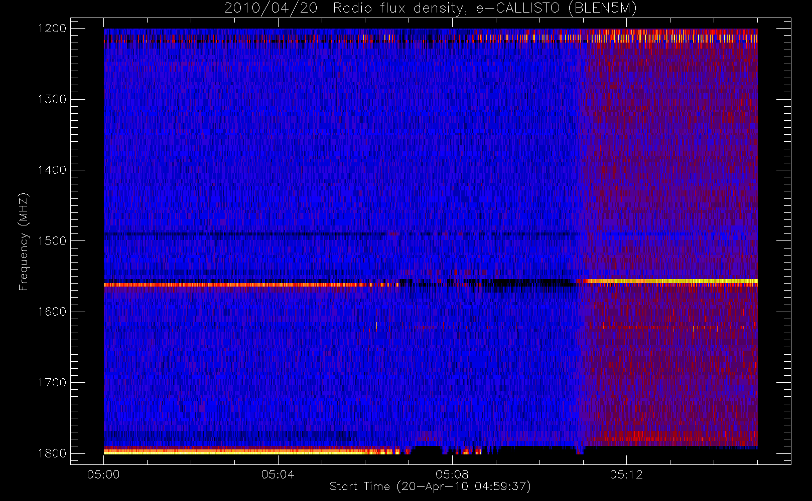This screenshot has height=501, width=812.
Task: Select the 1500 frequency axis label
Action: click(52, 241)
